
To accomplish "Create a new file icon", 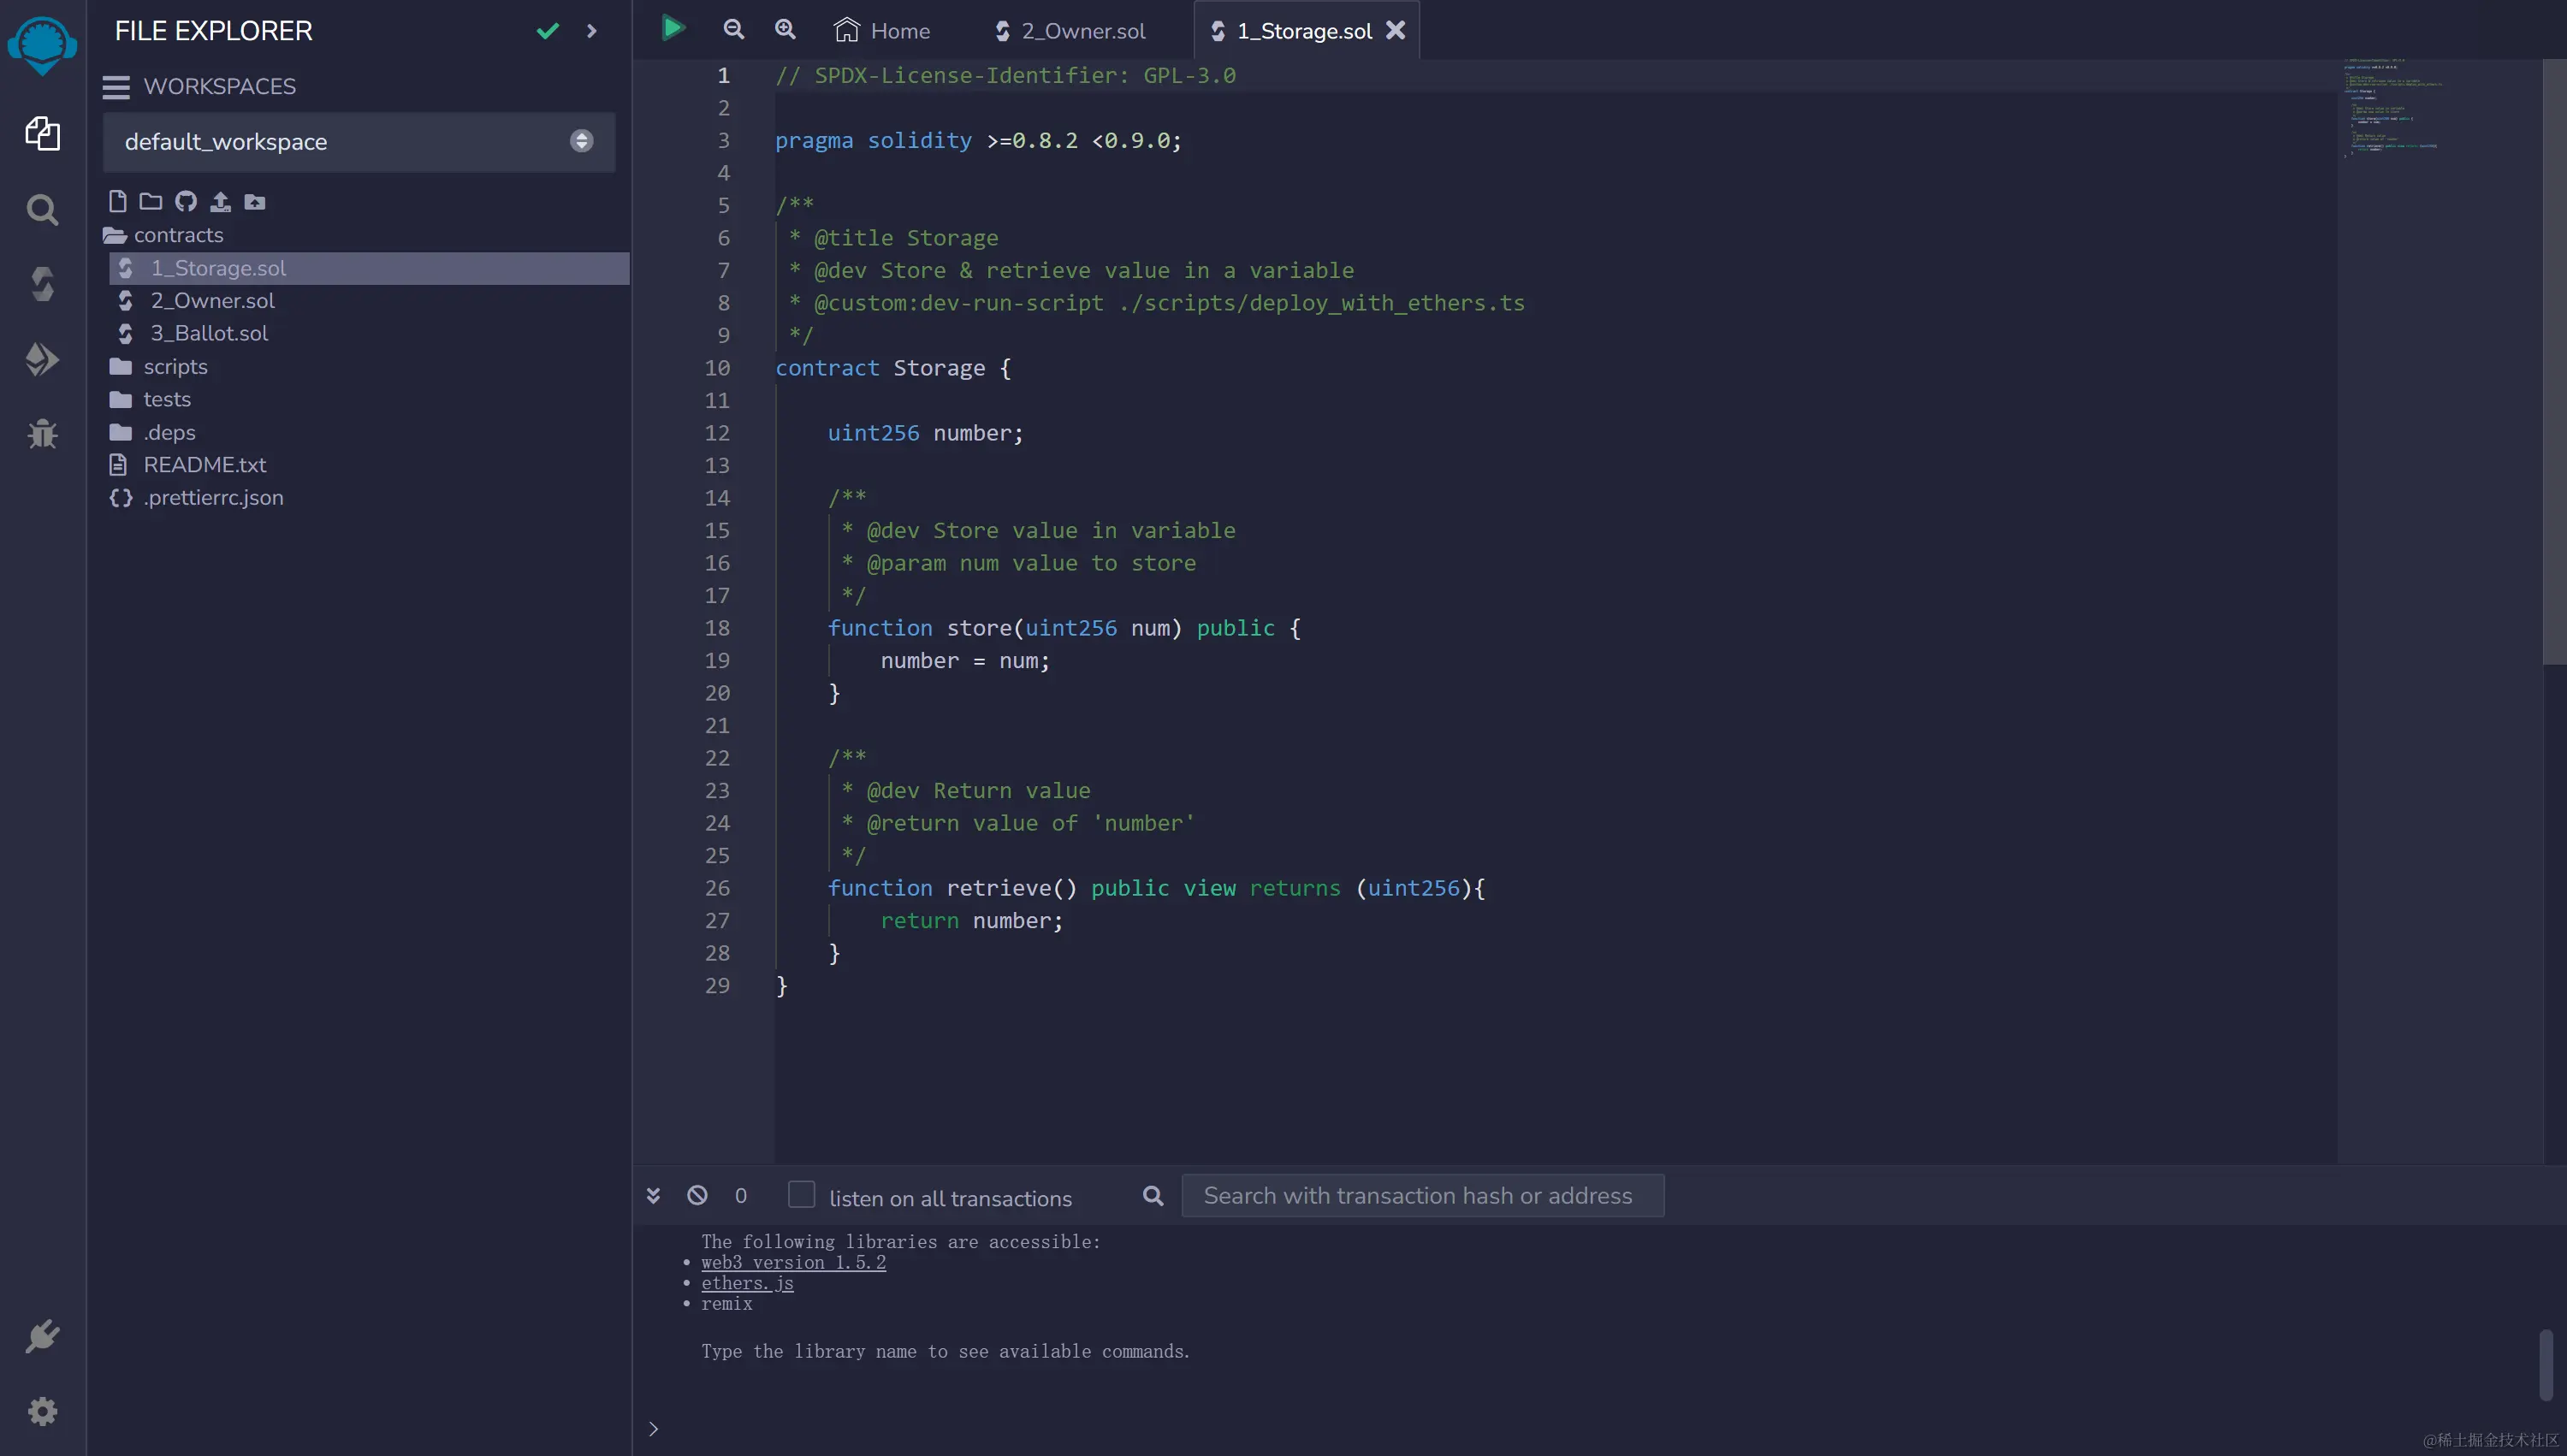I will [117, 202].
